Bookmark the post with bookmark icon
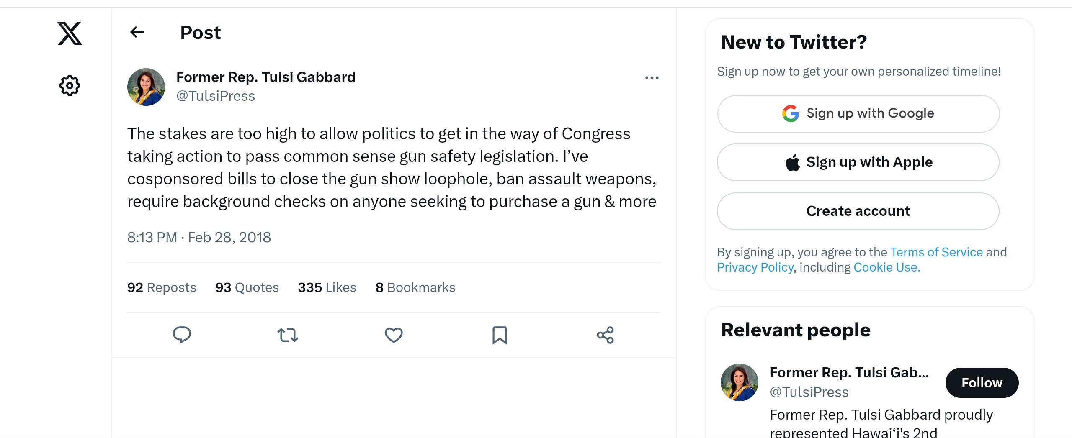This screenshot has height=438, width=1072. tap(500, 335)
